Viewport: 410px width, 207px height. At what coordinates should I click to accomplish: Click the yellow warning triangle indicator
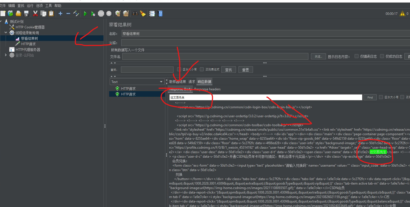pos(402,13)
